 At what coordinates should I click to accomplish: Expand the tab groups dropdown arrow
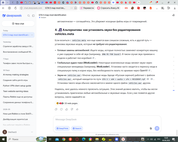(x=7, y=2)
